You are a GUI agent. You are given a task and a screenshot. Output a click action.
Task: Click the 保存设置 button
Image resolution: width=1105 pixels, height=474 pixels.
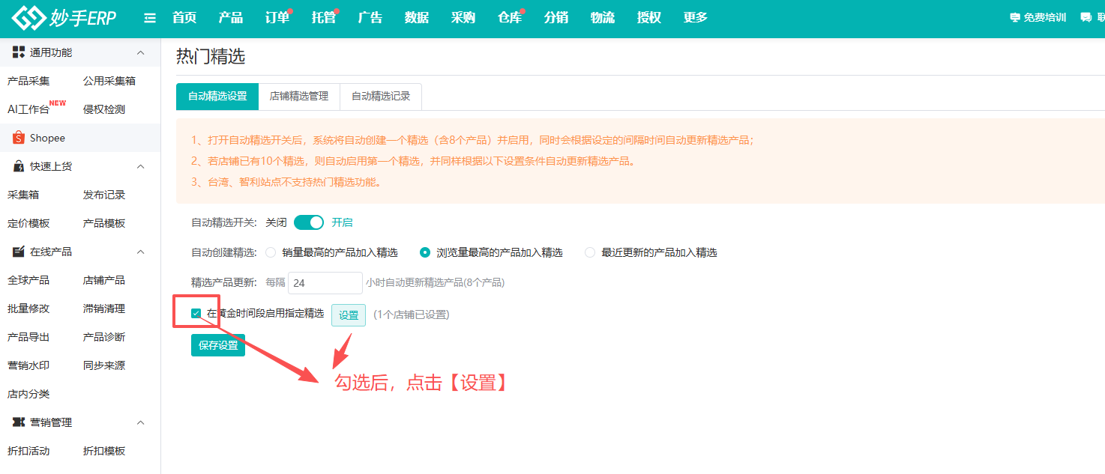pos(217,345)
